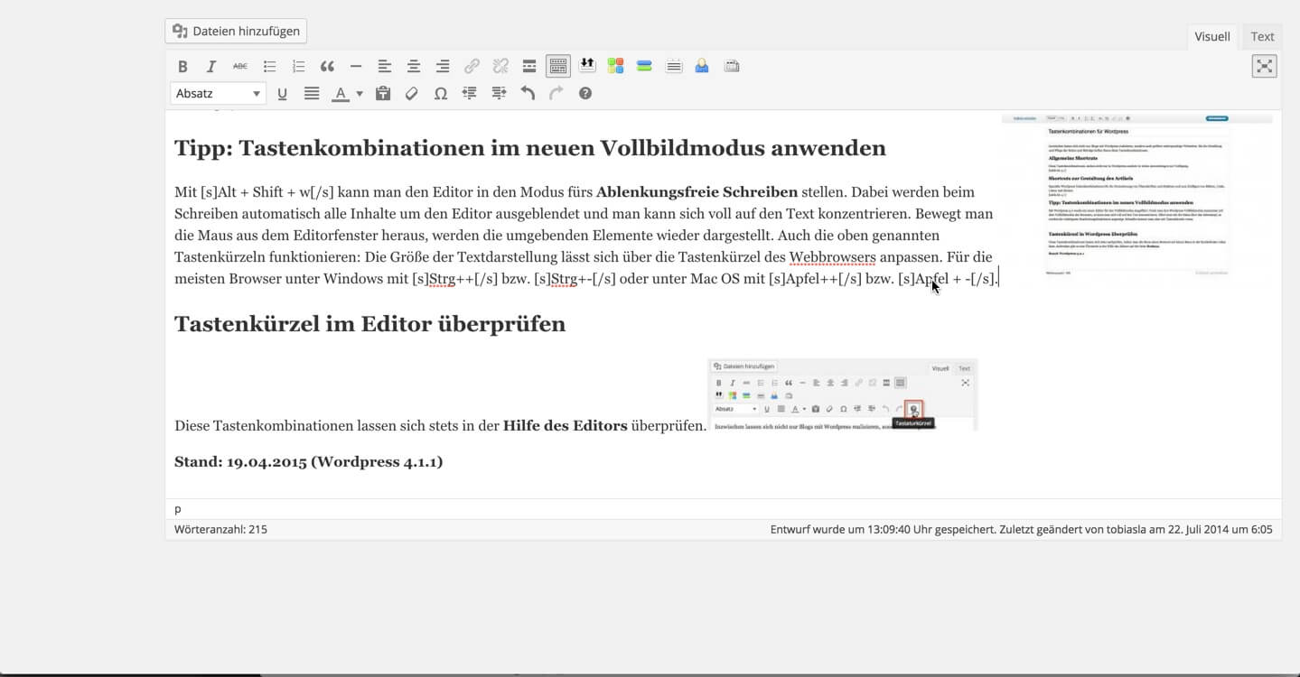Select the editor toolbar screenshot image
1300x677 pixels.
click(842, 394)
